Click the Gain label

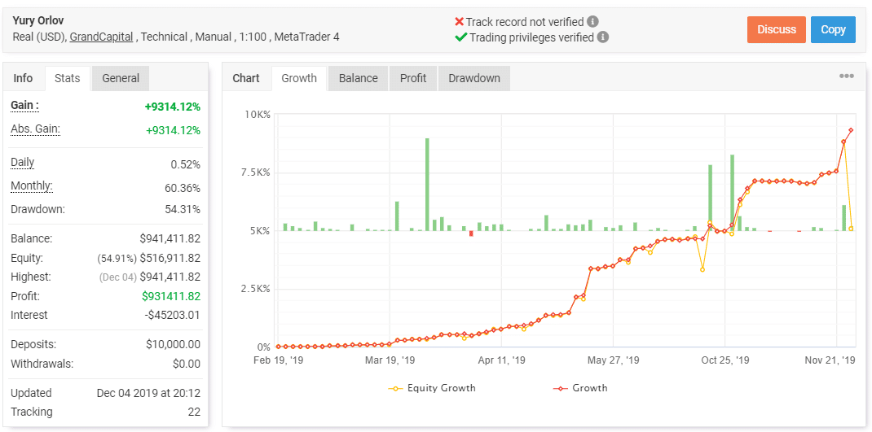coord(24,106)
